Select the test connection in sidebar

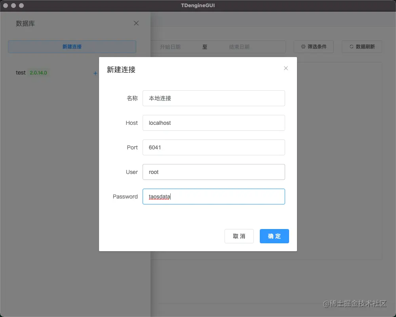pyautogui.click(x=21, y=73)
